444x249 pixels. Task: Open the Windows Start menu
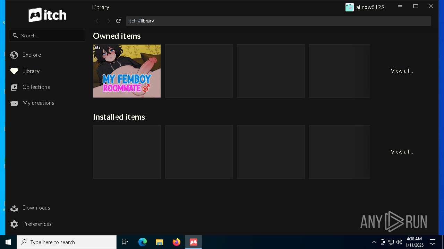tap(8, 242)
